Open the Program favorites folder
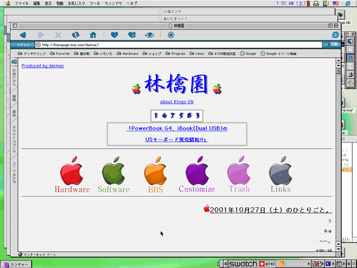 (175, 54)
